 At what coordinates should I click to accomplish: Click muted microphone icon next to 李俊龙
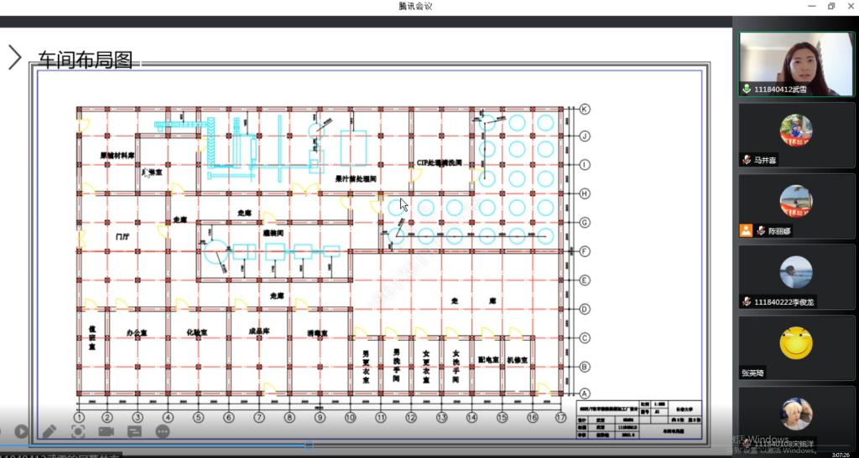746,301
